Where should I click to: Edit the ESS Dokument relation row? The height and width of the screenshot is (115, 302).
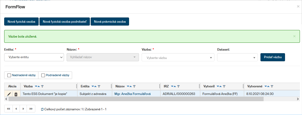(9, 94)
